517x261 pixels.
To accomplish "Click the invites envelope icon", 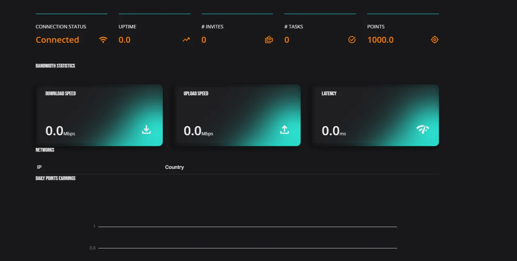I will click(269, 40).
